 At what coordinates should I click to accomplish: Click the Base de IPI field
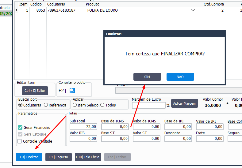pyautogui.click(x=178, y=127)
